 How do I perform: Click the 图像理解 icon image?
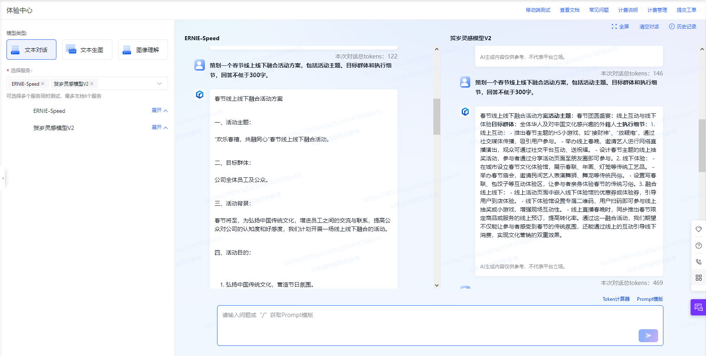127,50
